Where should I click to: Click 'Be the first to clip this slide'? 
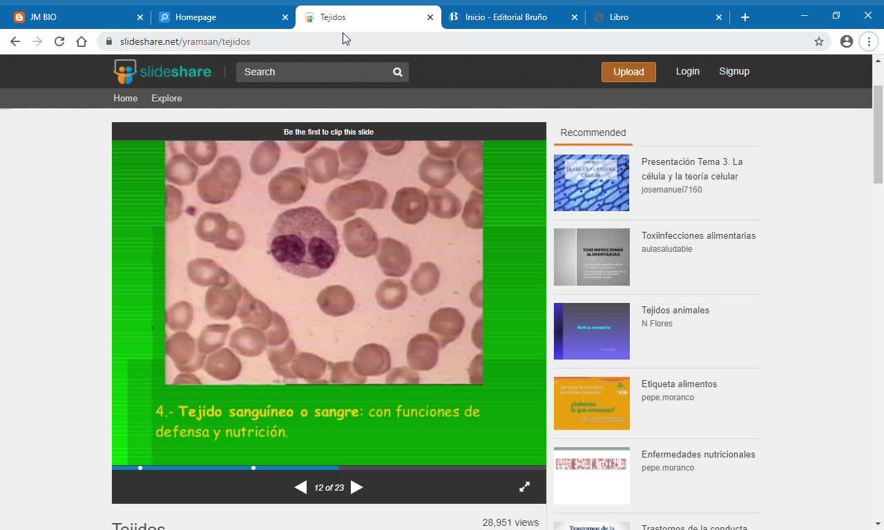(x=329, y=132)
